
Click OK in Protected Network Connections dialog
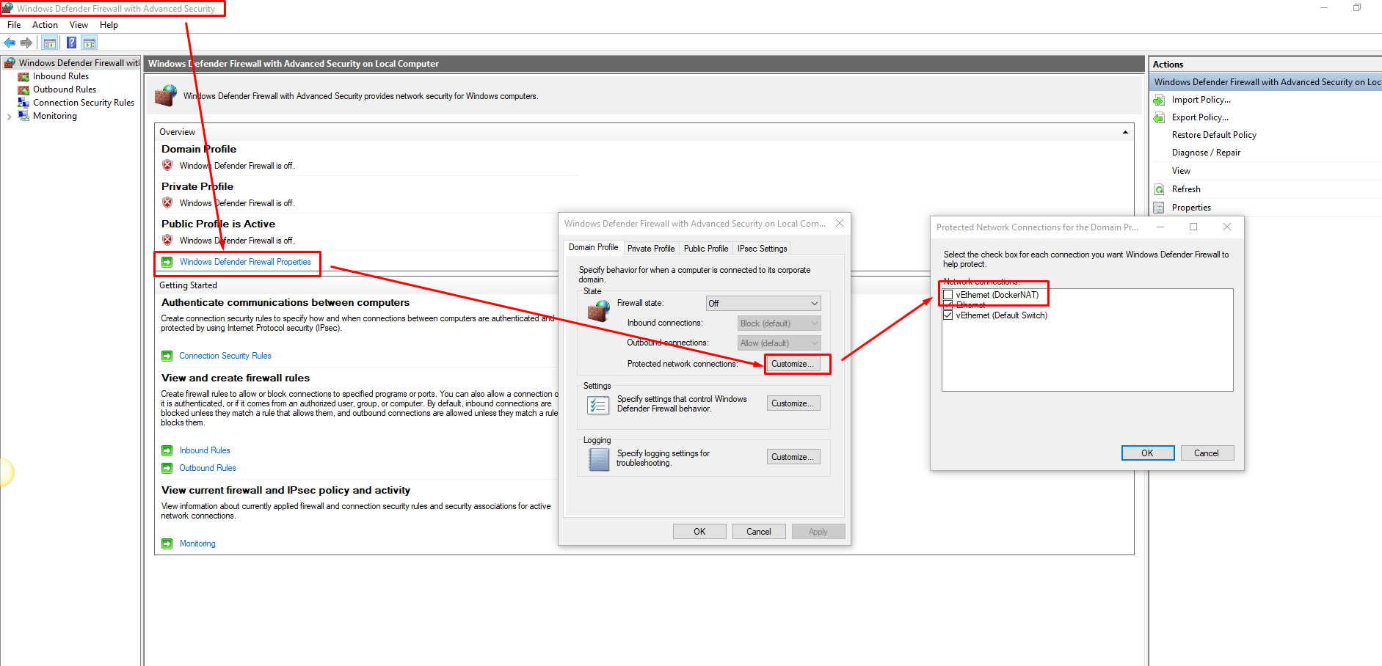pos(1148,453)
